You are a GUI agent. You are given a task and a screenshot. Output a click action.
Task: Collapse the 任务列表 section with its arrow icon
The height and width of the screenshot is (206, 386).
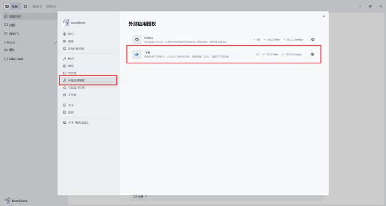tap(55, 43)
